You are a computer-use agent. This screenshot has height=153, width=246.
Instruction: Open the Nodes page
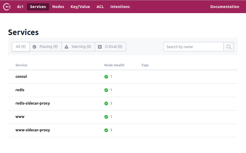click(x=58, y=7)
